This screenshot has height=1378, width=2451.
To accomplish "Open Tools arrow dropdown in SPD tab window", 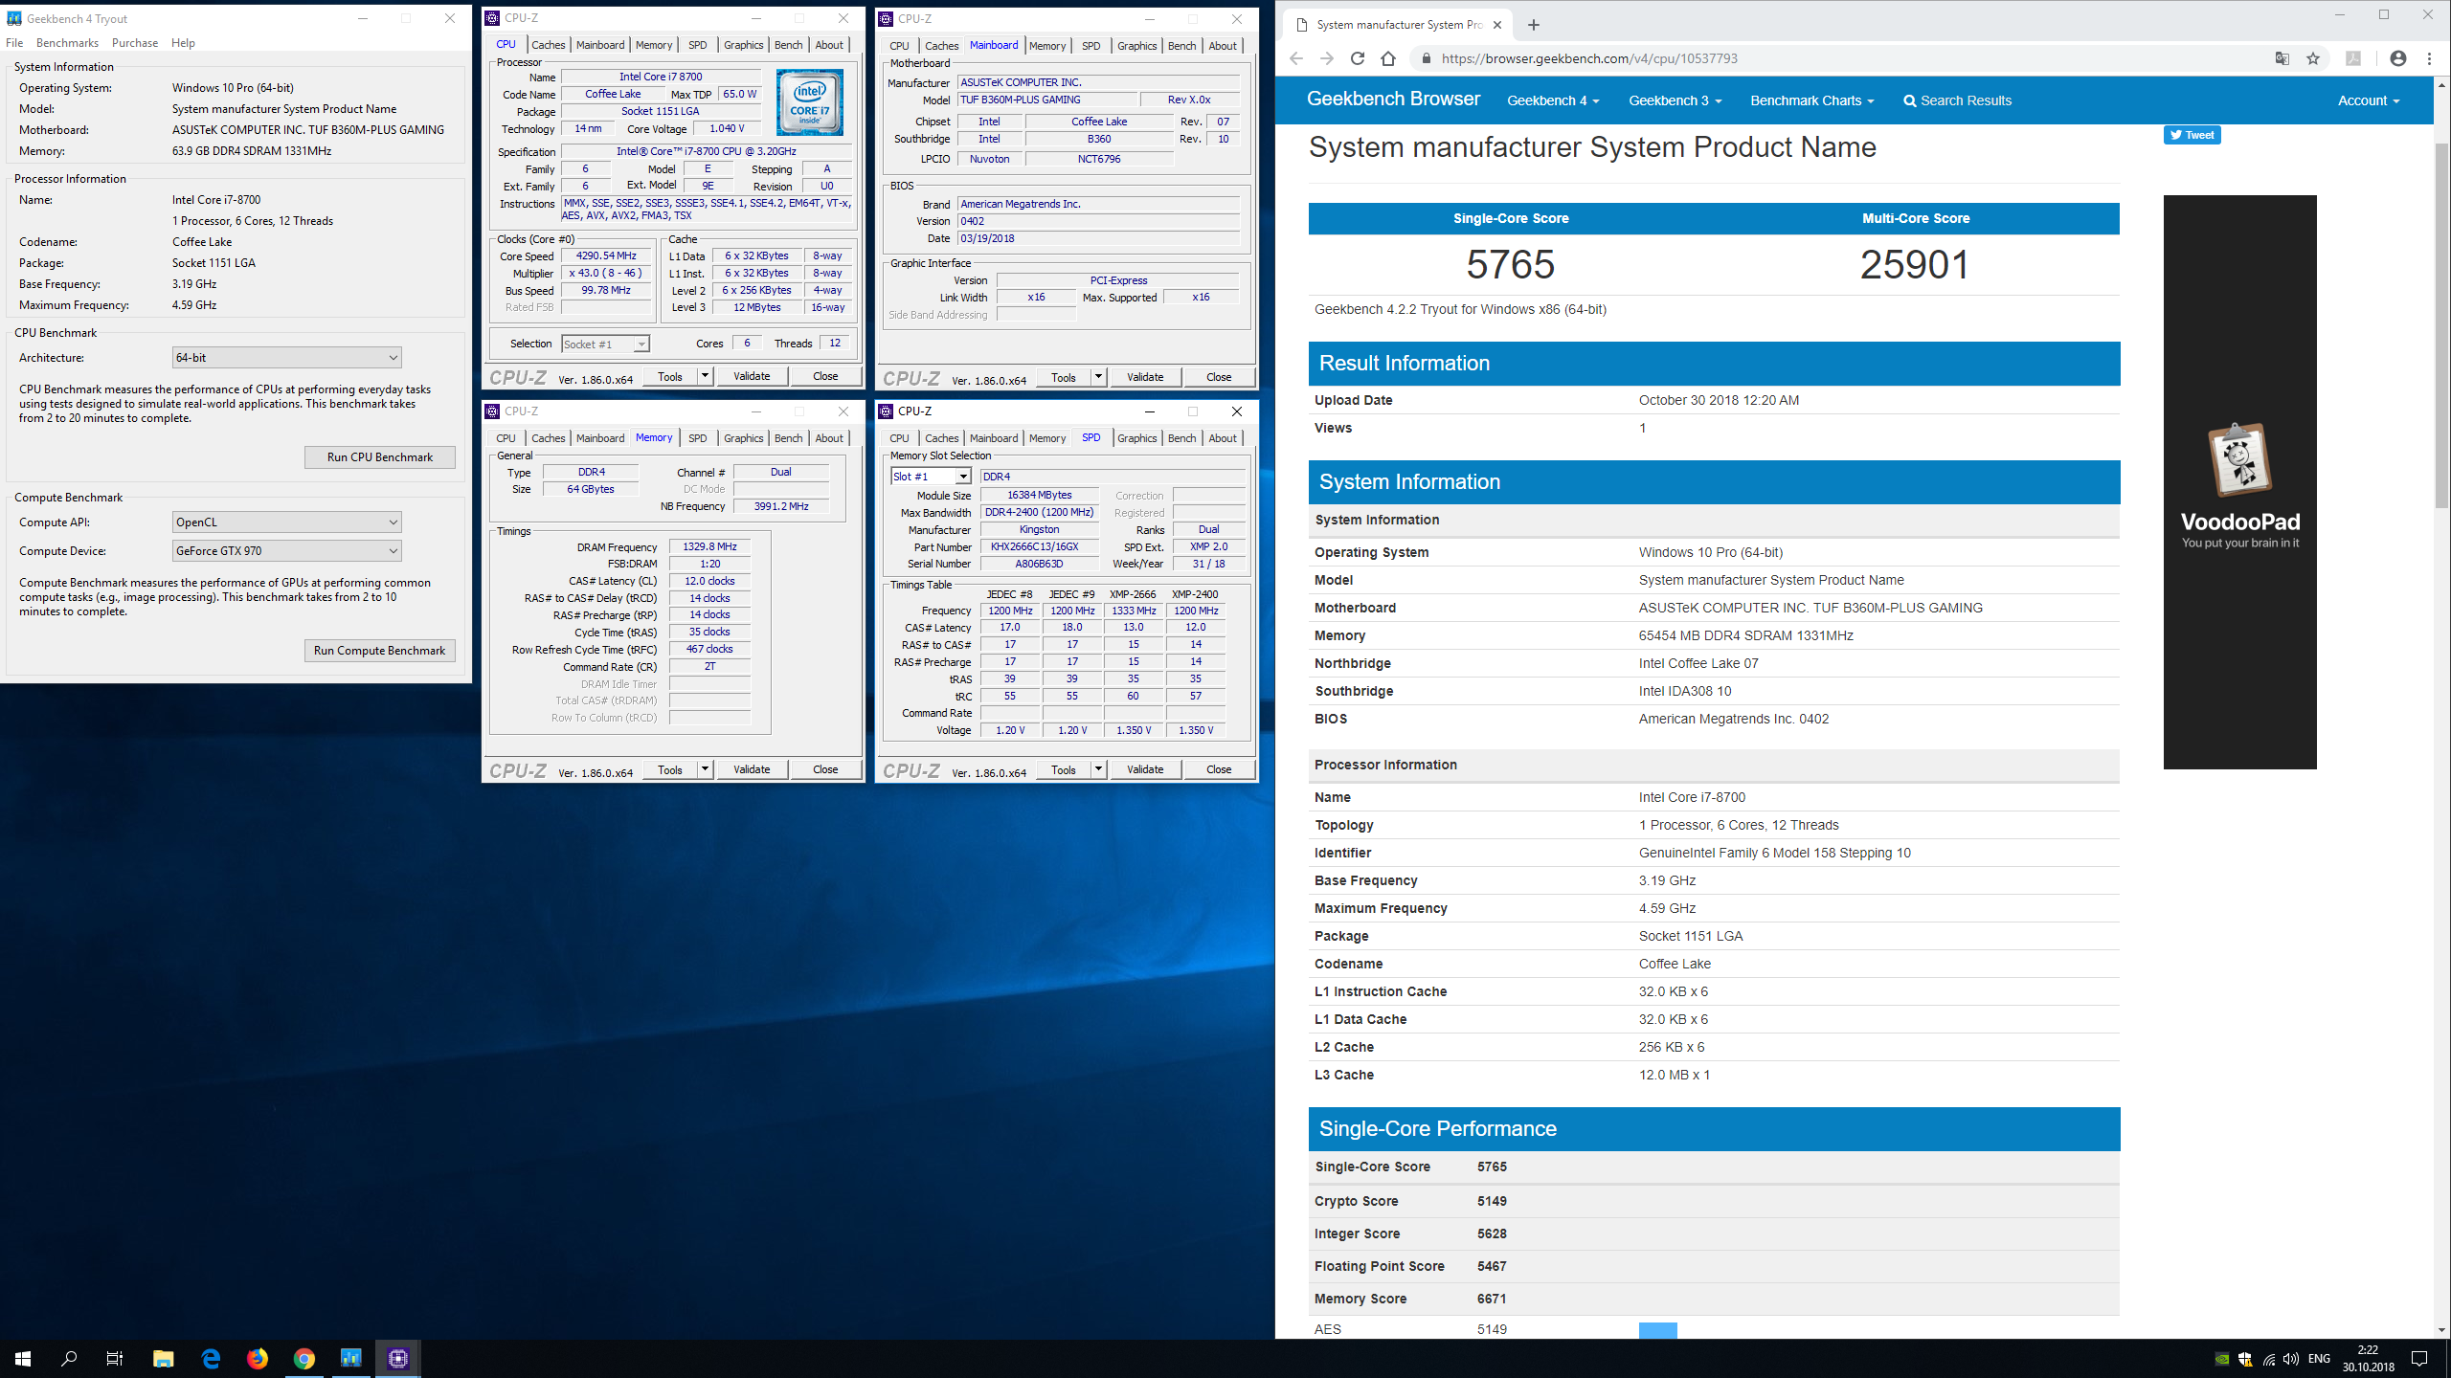I will click(1098, 769).
